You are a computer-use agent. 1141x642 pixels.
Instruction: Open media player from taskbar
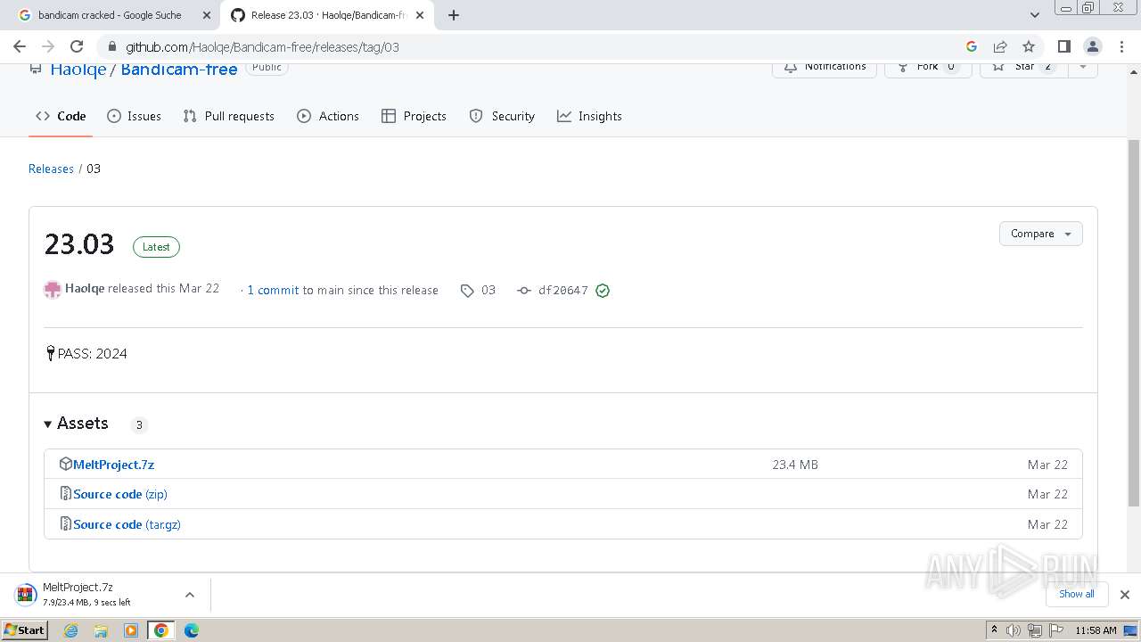131,630
